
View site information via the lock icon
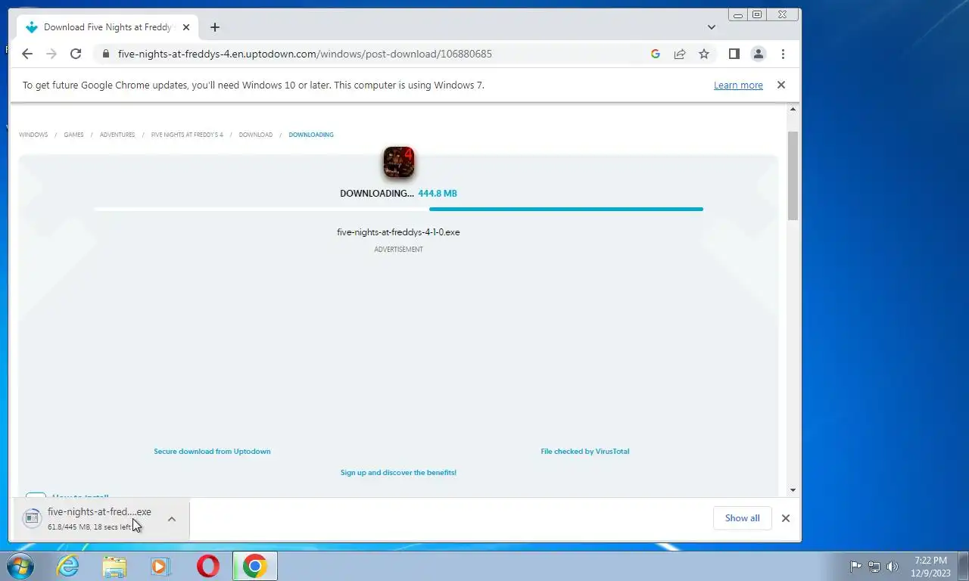105,54
